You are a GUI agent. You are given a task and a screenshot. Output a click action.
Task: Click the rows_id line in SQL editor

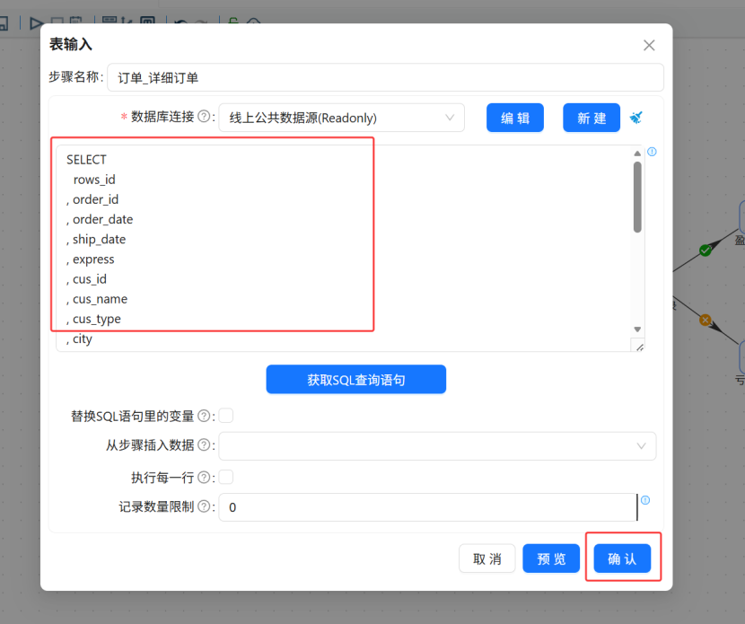click(x=94, y=180)
